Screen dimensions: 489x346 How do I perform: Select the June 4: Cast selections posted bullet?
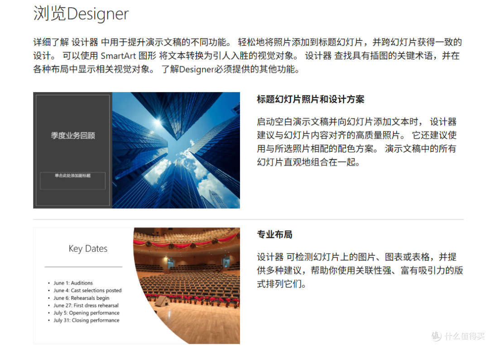click(x=87, y=290)
